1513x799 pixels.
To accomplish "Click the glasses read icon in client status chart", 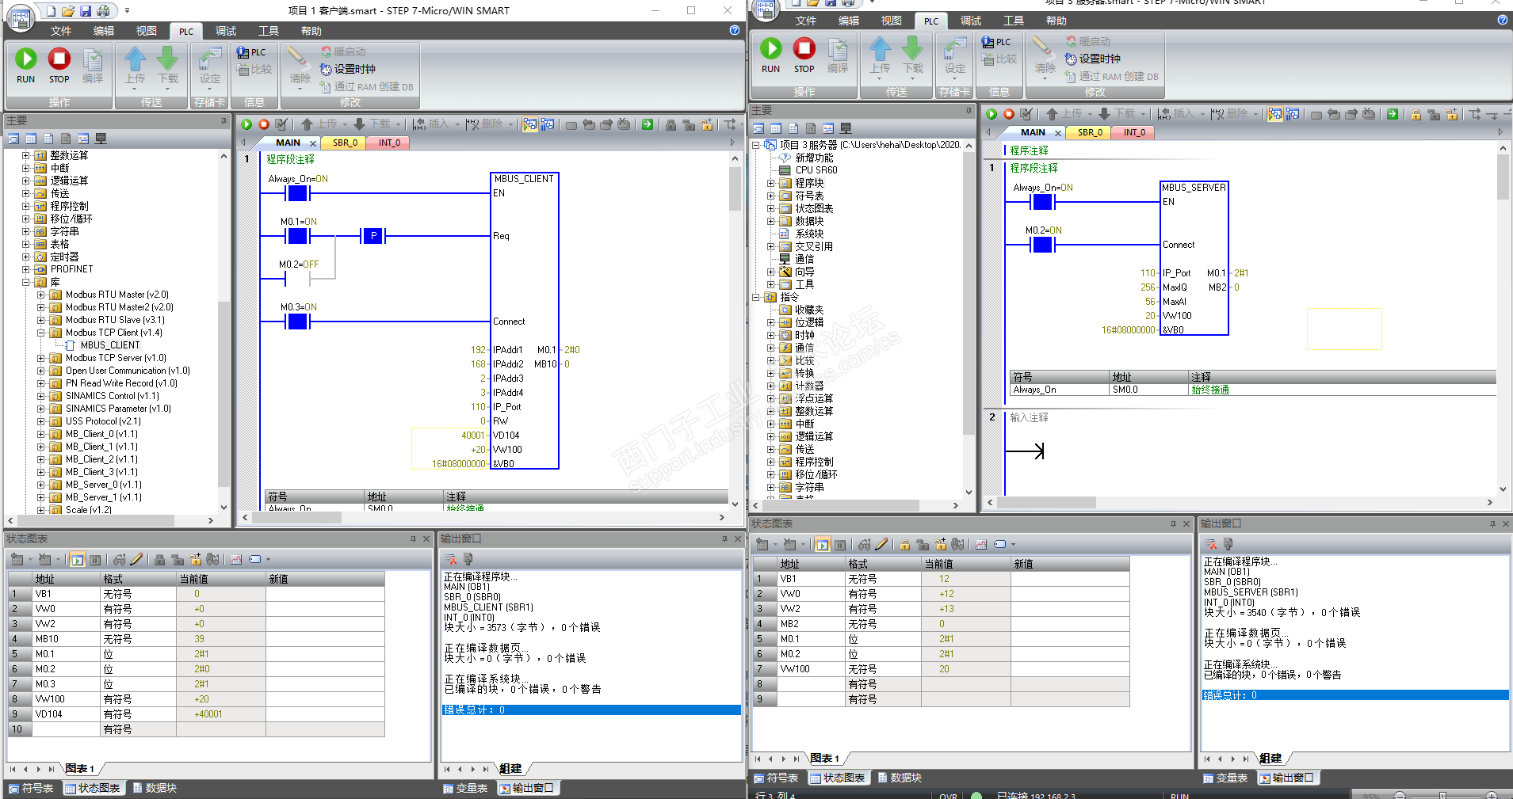I will pos(119,559).
